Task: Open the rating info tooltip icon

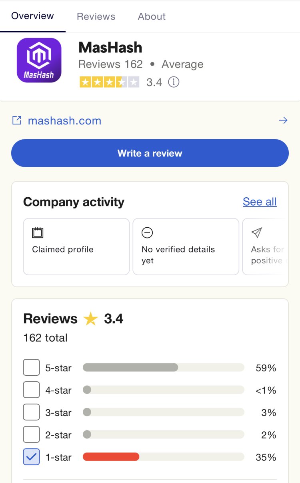Action: (x=174, y=82)
